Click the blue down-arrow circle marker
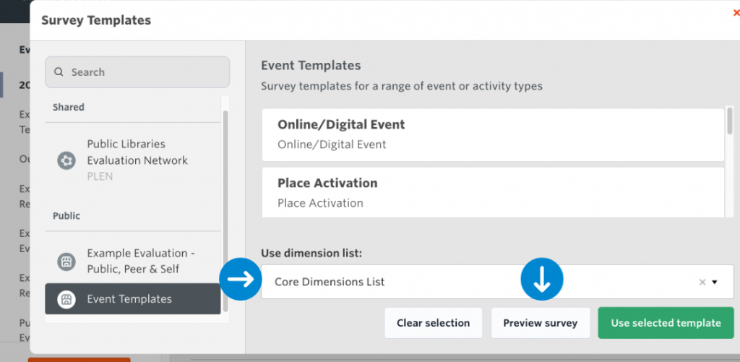This screenshot has width=740, height=362. tap(542, 279)
